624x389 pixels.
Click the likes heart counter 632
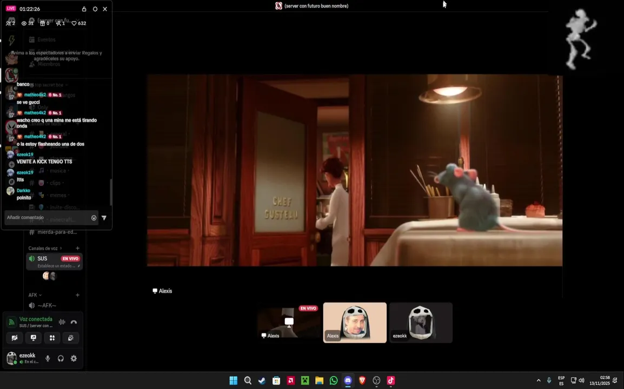79,23
